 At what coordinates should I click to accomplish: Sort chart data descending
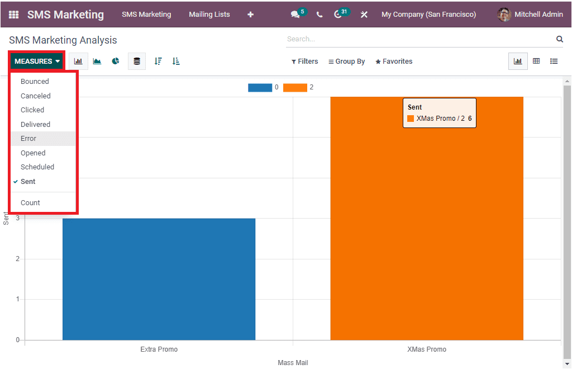click(158, 61)
